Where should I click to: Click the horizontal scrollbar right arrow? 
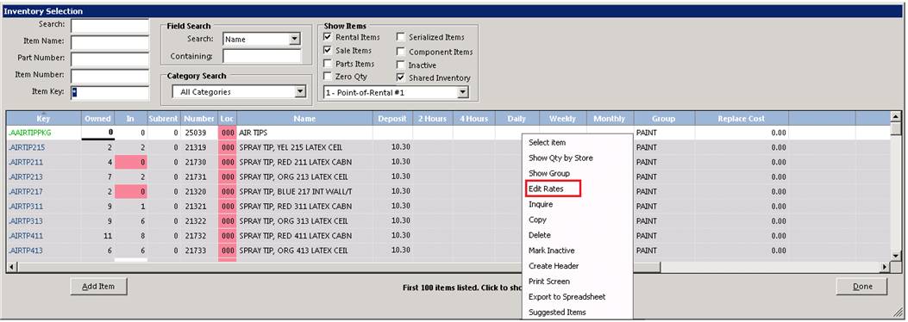[x=884, y=267]
